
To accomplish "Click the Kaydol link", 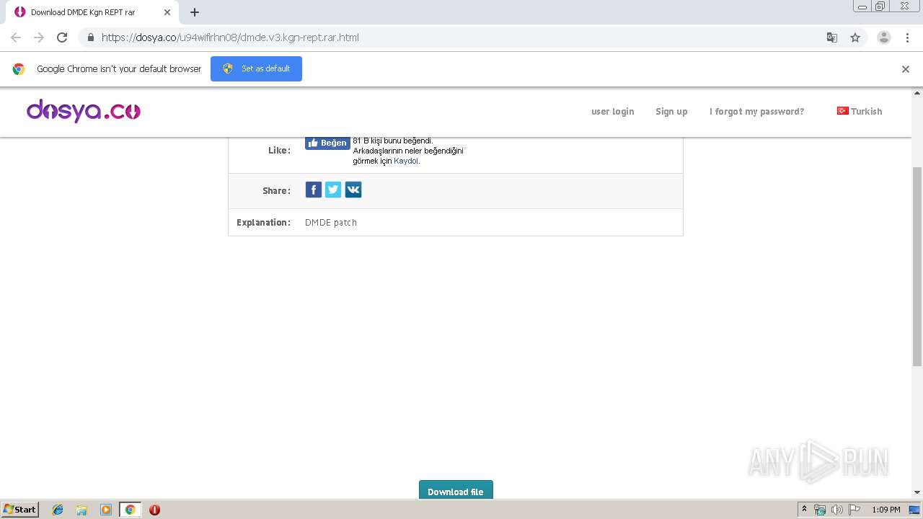I will pos(406,161).
